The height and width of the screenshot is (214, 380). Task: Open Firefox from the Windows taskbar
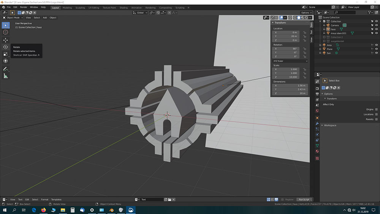43,210
